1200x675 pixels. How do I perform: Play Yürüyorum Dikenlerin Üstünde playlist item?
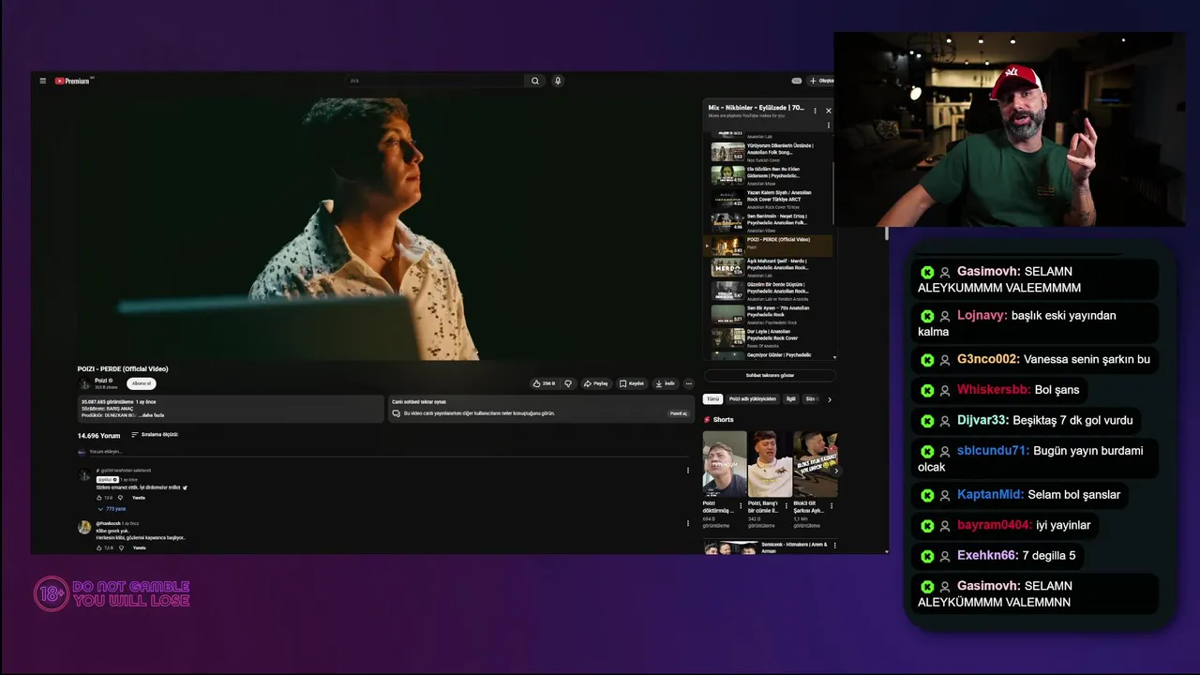point(769,152)
